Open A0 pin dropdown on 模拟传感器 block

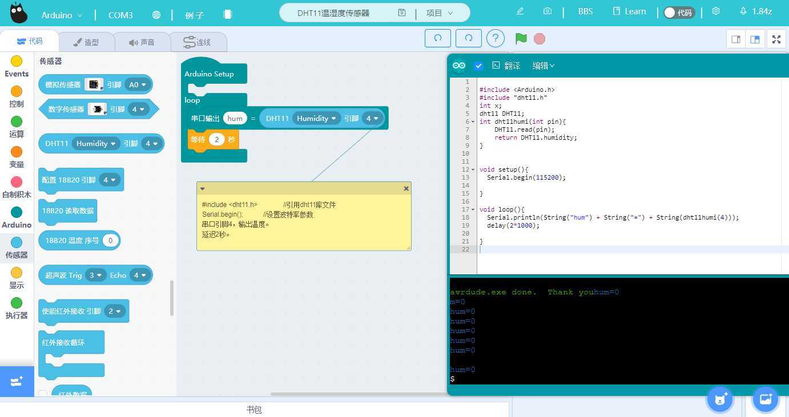(137, 84)
